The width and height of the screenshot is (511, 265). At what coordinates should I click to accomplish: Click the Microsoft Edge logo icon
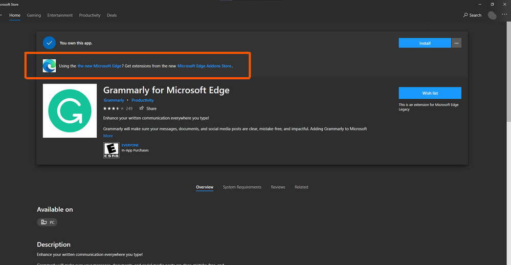click(49, 66)
